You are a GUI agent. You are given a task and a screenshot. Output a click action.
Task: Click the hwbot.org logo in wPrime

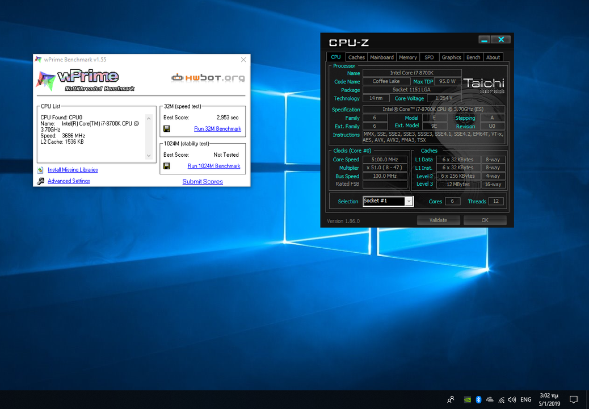click(208, 78)
